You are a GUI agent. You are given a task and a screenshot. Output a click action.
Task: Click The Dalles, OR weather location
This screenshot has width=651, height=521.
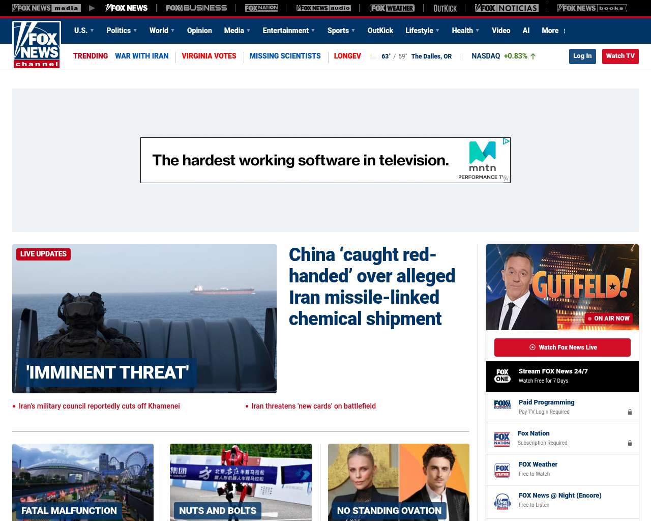tap(431, 56)
